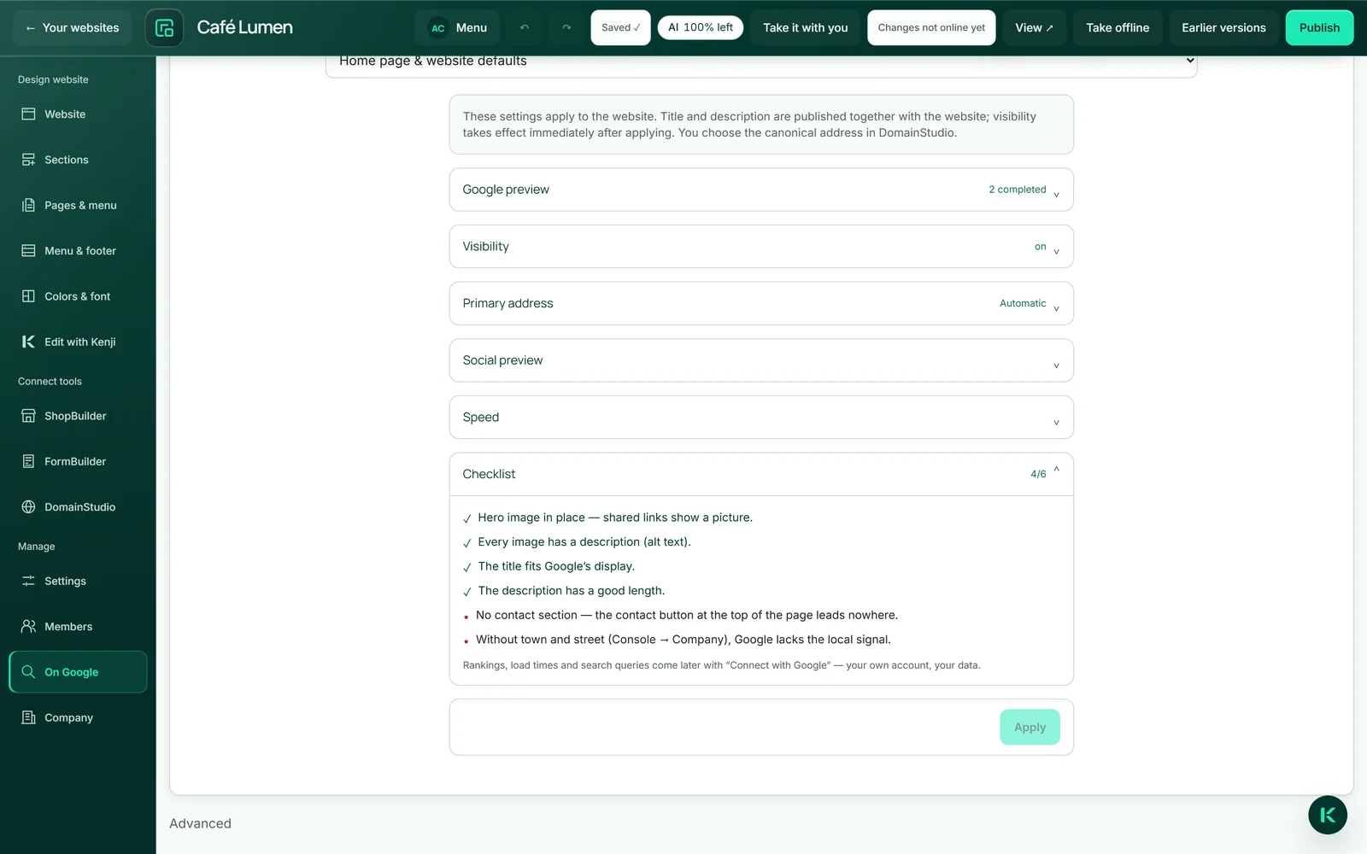Expand Google preview section

(x=761, y=190)
